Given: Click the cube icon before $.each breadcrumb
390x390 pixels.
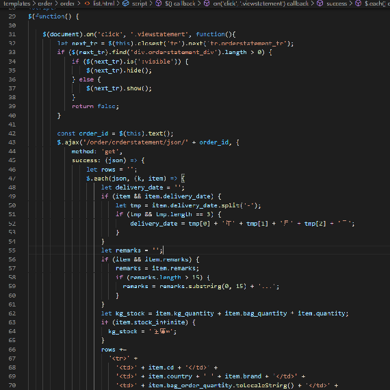Looking at the screenshot, I should pos(359,3).
